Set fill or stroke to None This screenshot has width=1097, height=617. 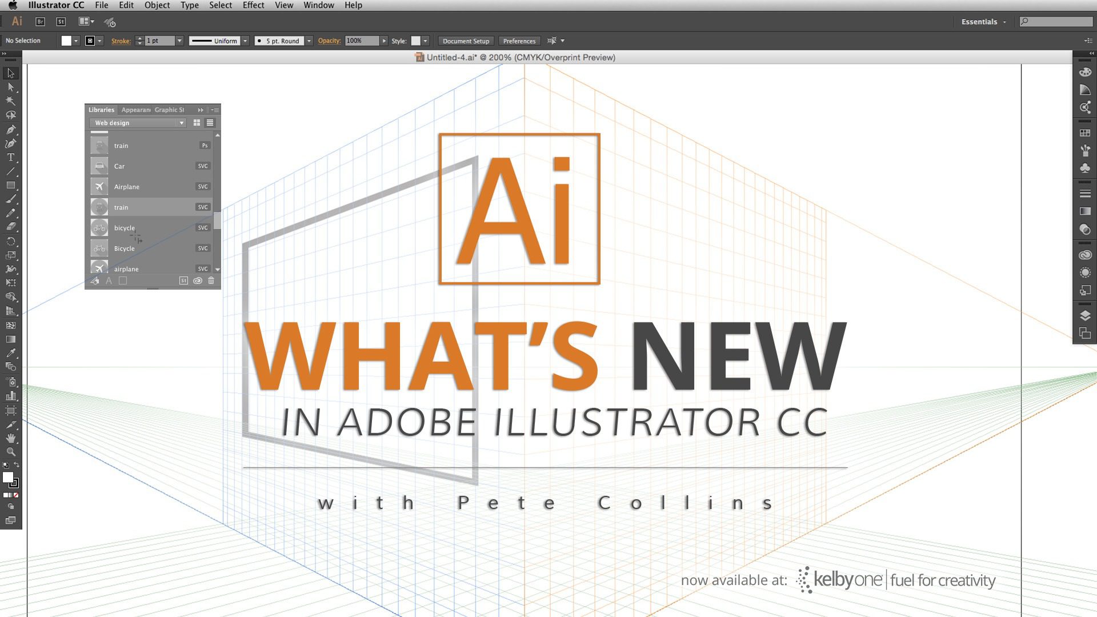(x=16, y=495)
